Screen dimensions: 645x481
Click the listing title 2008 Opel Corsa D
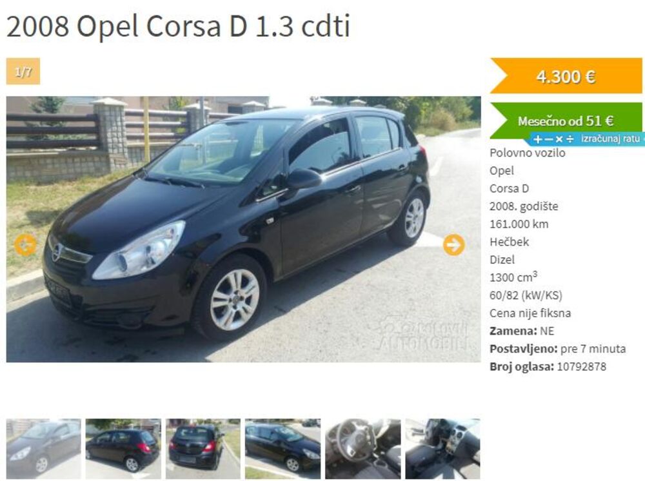[x=178, y=26]
